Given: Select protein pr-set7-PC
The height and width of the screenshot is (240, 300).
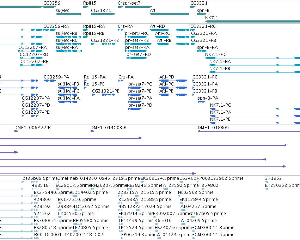Looking at the screenshot, I should pos(135,88).
